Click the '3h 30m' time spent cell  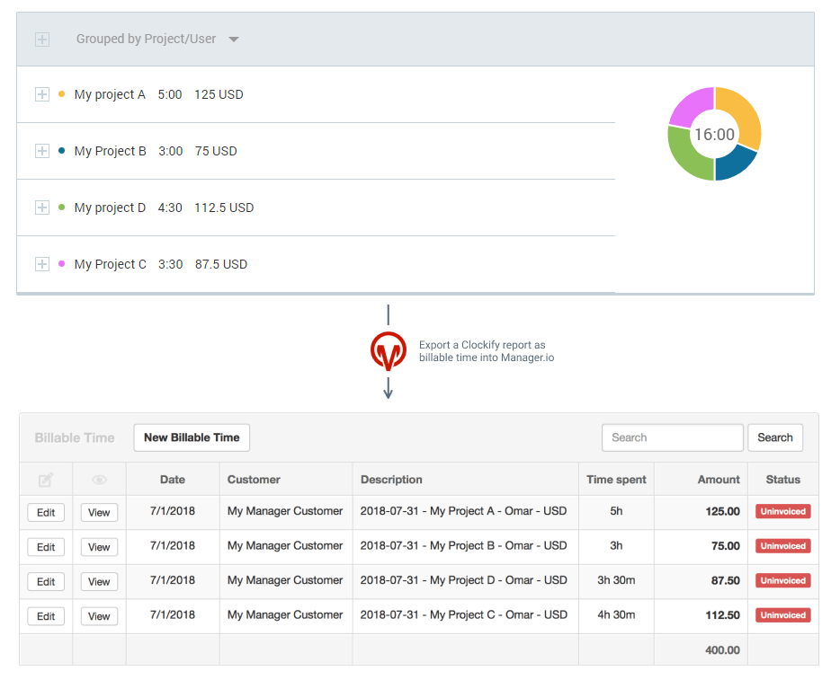[616, 580]
